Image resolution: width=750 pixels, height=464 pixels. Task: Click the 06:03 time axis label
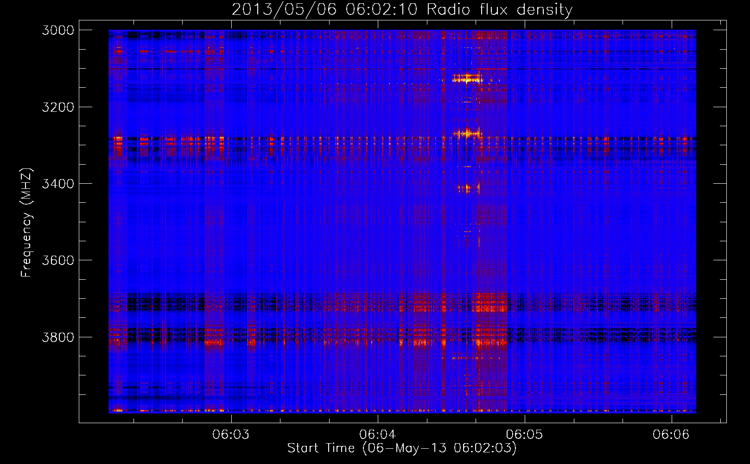pyautogui.click(x=230, y=434)
